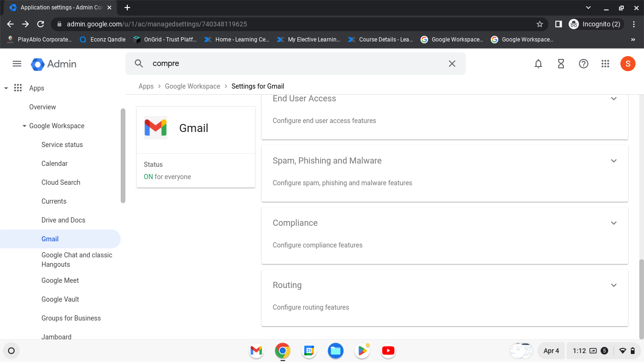Select Currents in sidebar
This screenshot has width=644, height=362.
[54, 201]
